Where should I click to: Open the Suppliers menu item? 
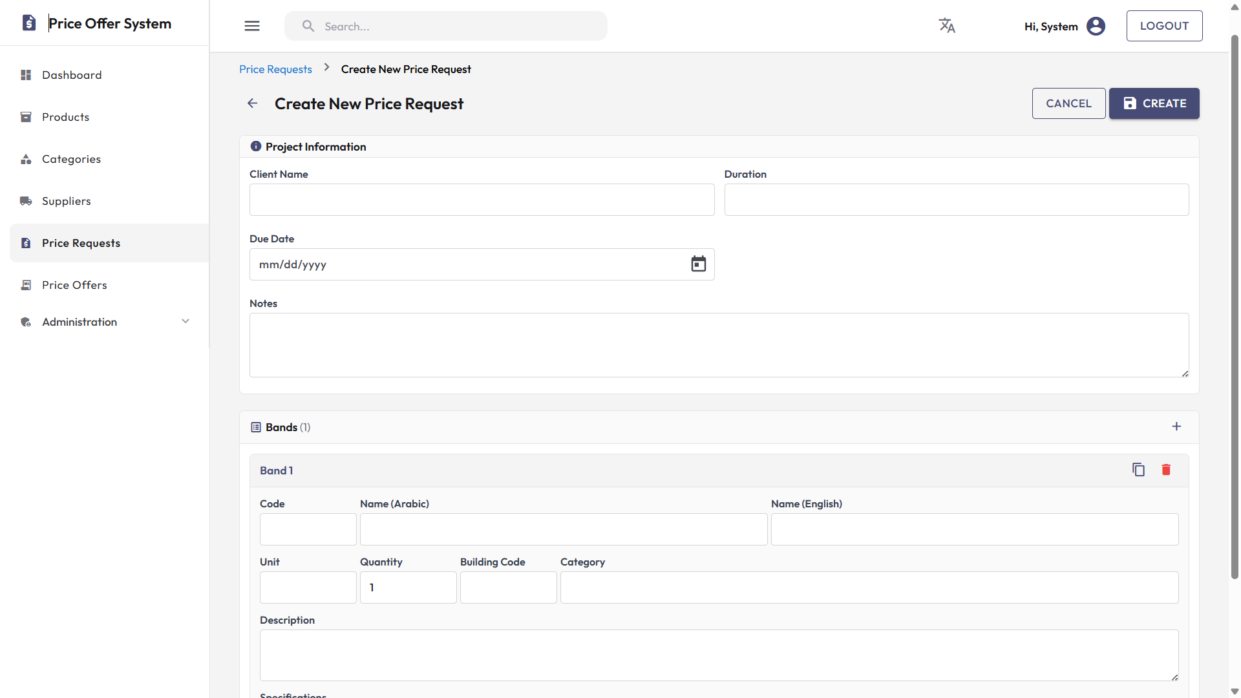click(x=67, y=200)
